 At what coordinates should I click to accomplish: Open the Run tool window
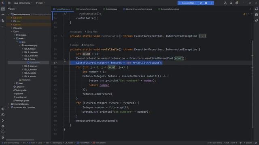pyautogui.click(x=3, y=120)
